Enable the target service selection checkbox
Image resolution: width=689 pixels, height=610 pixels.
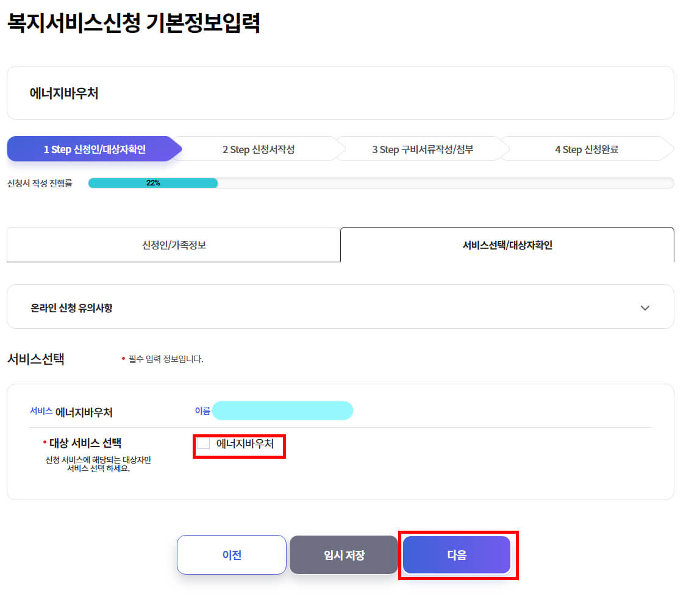click(x=203, y=445)
